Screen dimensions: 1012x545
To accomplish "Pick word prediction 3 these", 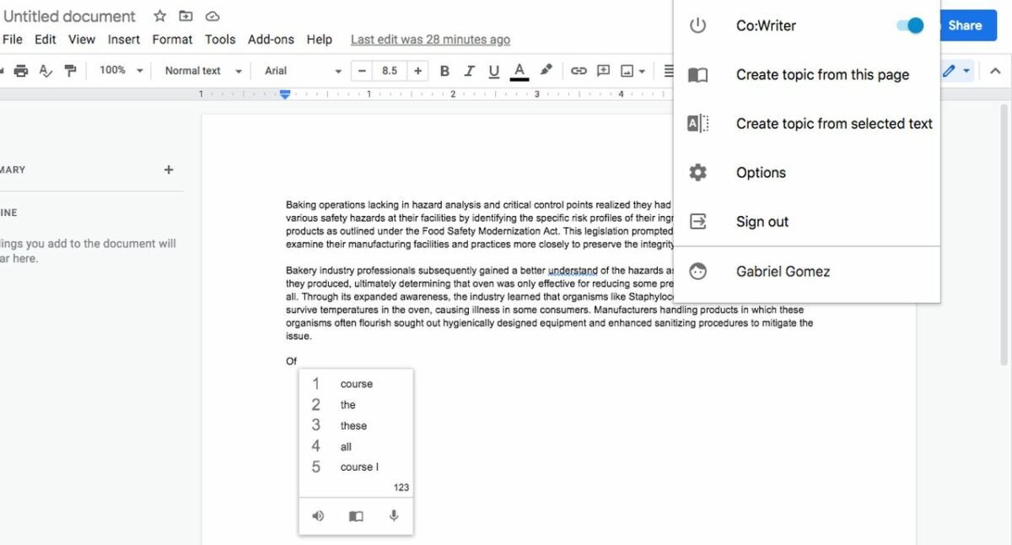I will click(x=356, y=426).
